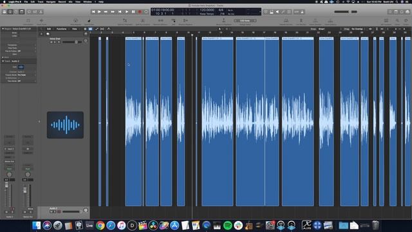Click the Rewind transport button
The image size is (412, 232).
pyautogui.click(x=106, y=12)
